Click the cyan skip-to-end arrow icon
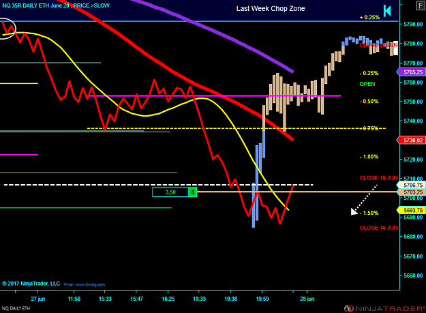The width and height of the screenshot is (426, 313). (x=387, y=11)
